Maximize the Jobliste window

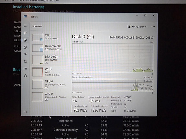[145, 15]
